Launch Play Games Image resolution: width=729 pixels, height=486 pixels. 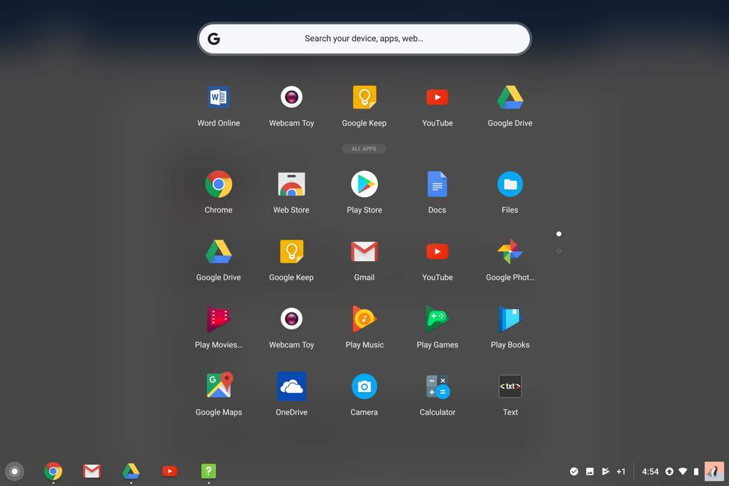[437, 319]
